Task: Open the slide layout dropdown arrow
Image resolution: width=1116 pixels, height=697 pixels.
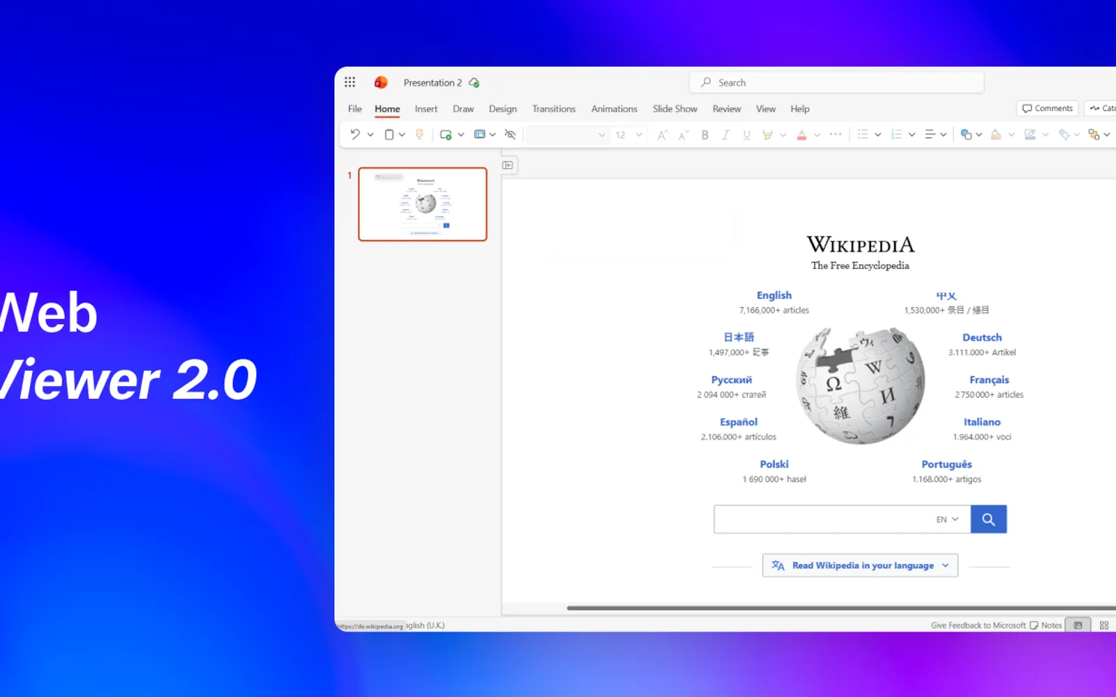Action: coord(492,135)
